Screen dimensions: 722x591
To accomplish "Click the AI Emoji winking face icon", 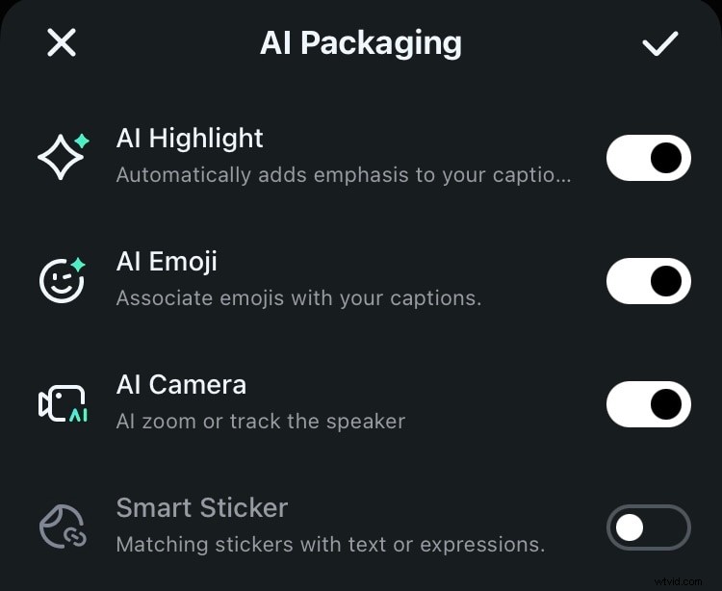I will [63, 280].
